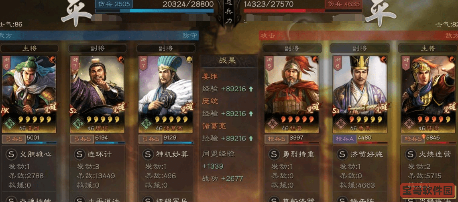Click the S rank icon beside 神机妙算

[148, 154]
